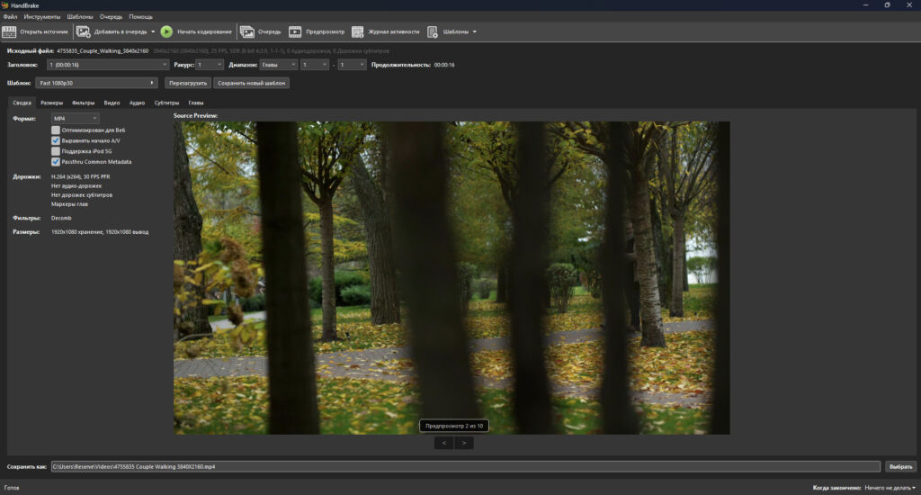Open the Заголовок title dropdown
The image size is (921, 495).
tap(108, 65)
